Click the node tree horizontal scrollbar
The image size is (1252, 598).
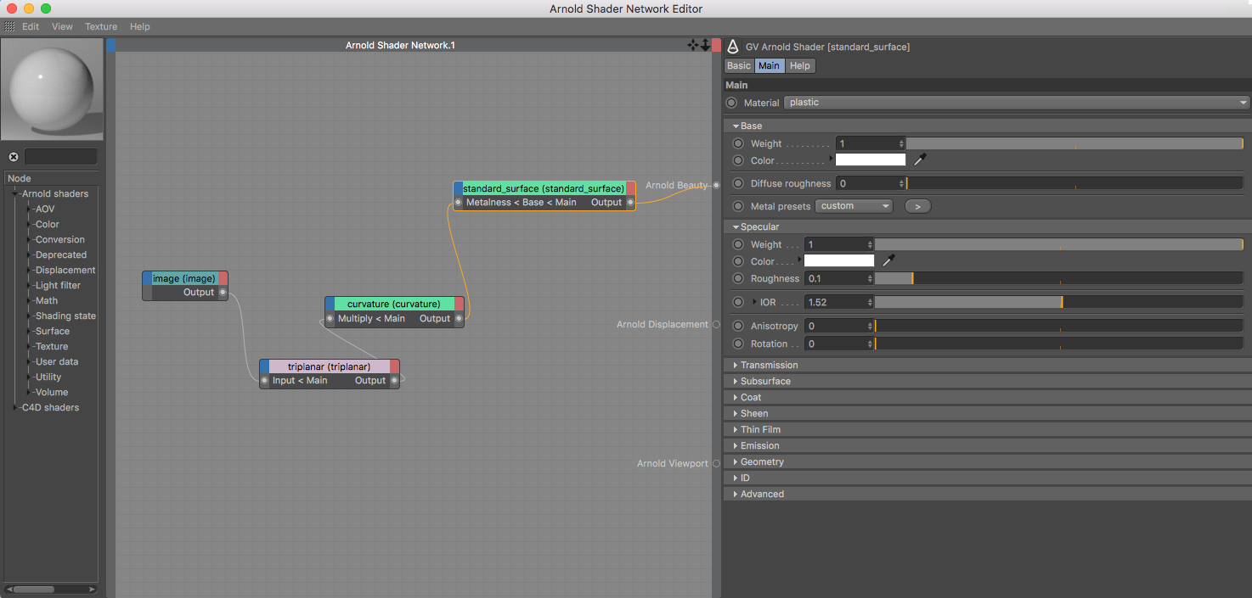50,590
